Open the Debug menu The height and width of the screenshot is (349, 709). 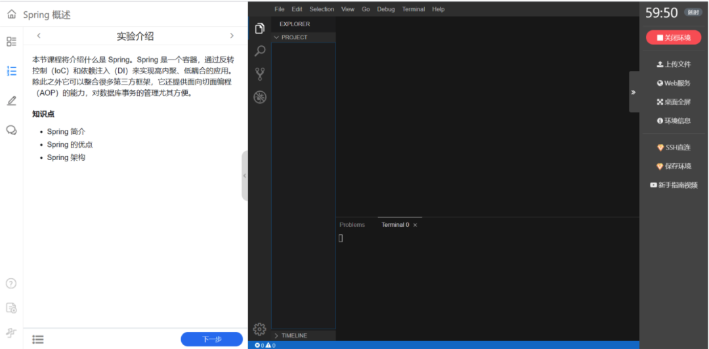386,9
